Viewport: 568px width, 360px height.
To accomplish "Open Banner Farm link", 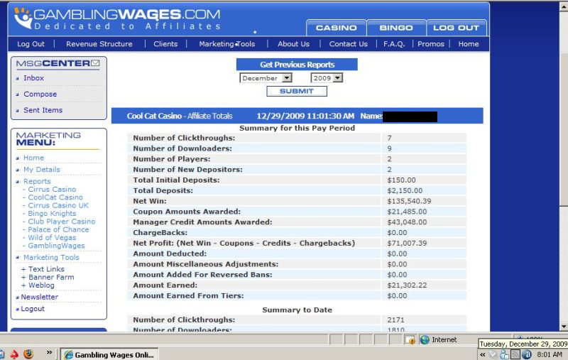I will [51, 277].
